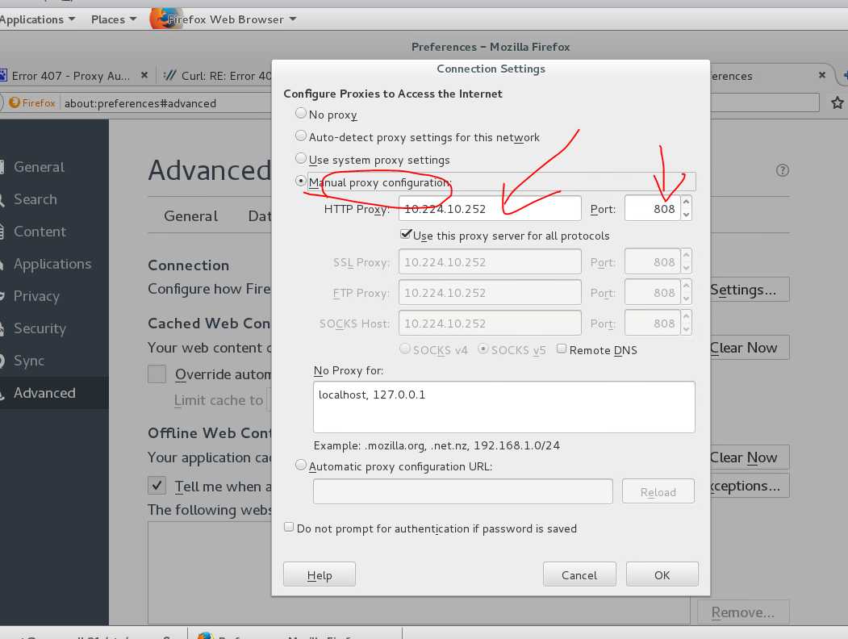Switch to Error 407 - Proxy Au... tab
848x639 pixels.
[71, 76]
